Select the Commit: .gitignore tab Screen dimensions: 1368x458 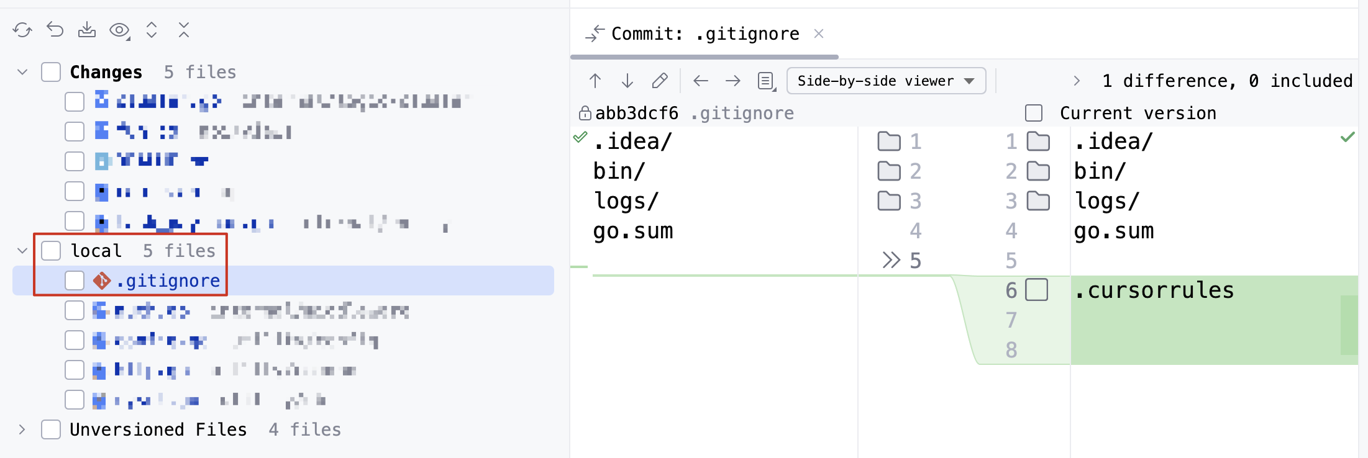coord(705,34)
